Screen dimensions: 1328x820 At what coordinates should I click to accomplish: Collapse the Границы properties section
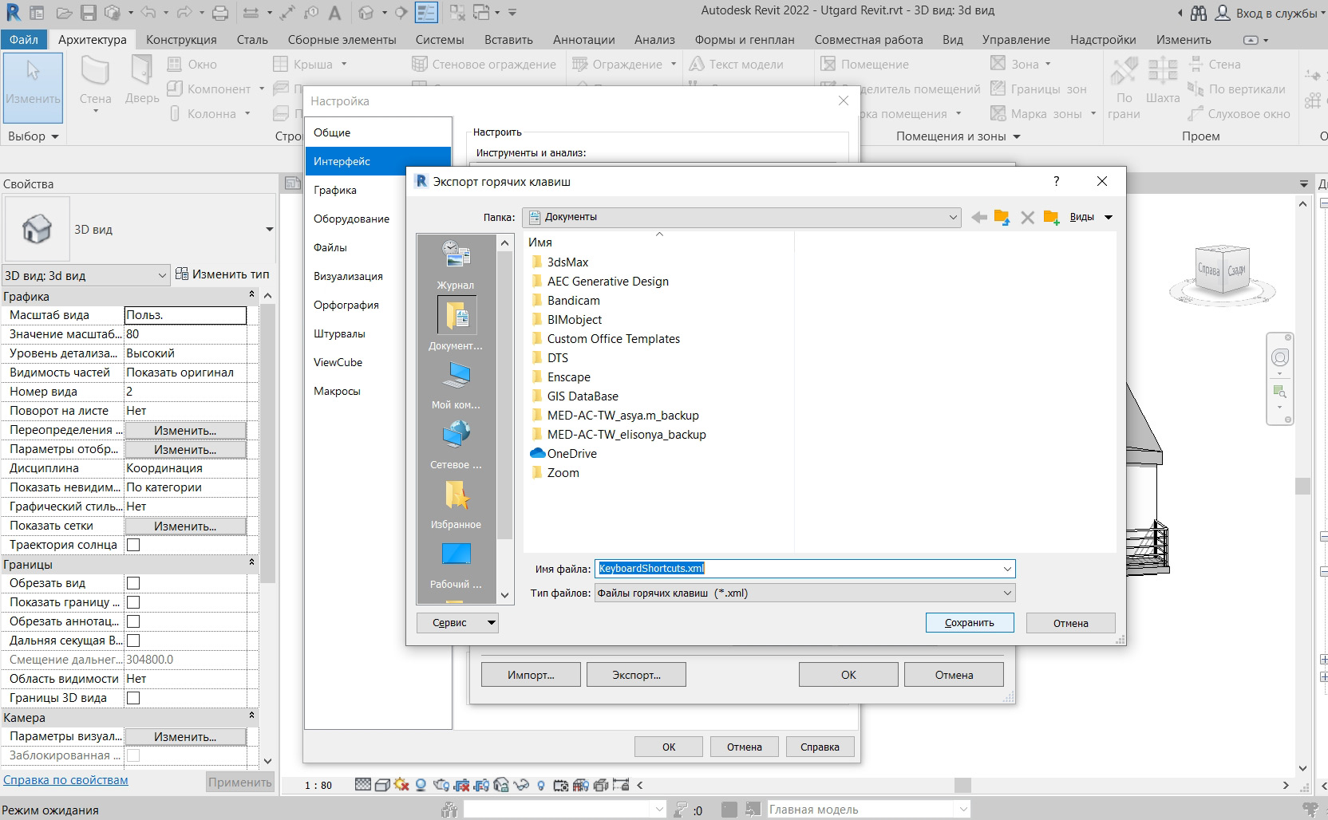[251, 564]
